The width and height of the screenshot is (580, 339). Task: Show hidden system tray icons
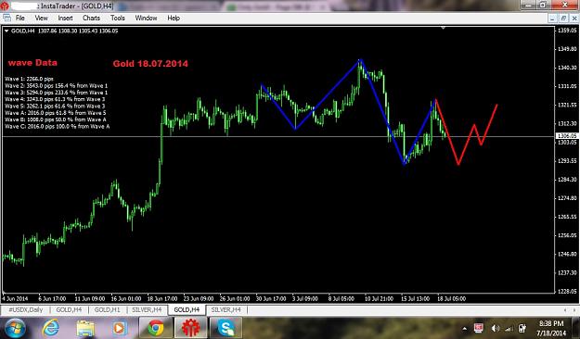tap(464, 328)
